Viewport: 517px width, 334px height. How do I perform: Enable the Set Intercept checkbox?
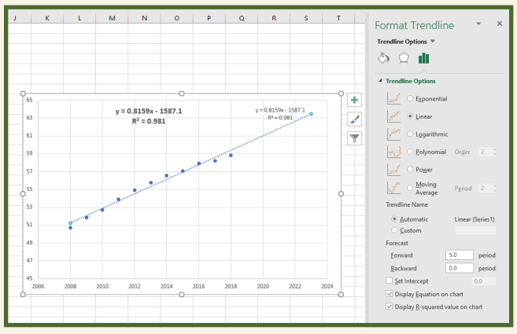390,281
